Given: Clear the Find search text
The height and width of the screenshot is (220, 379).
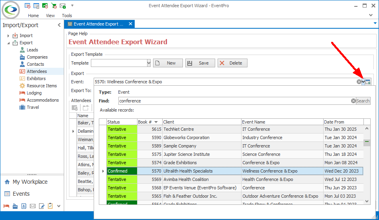Looking at the screenshot, I should 353,101.
